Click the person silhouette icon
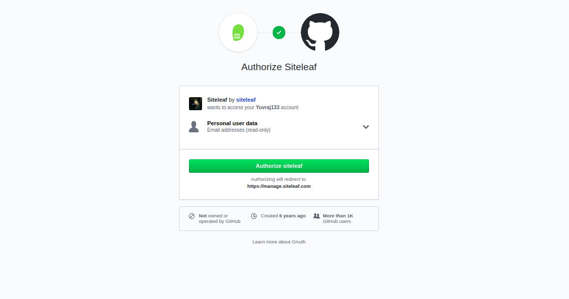Screen dimensions: 569x299 (194, 127)
